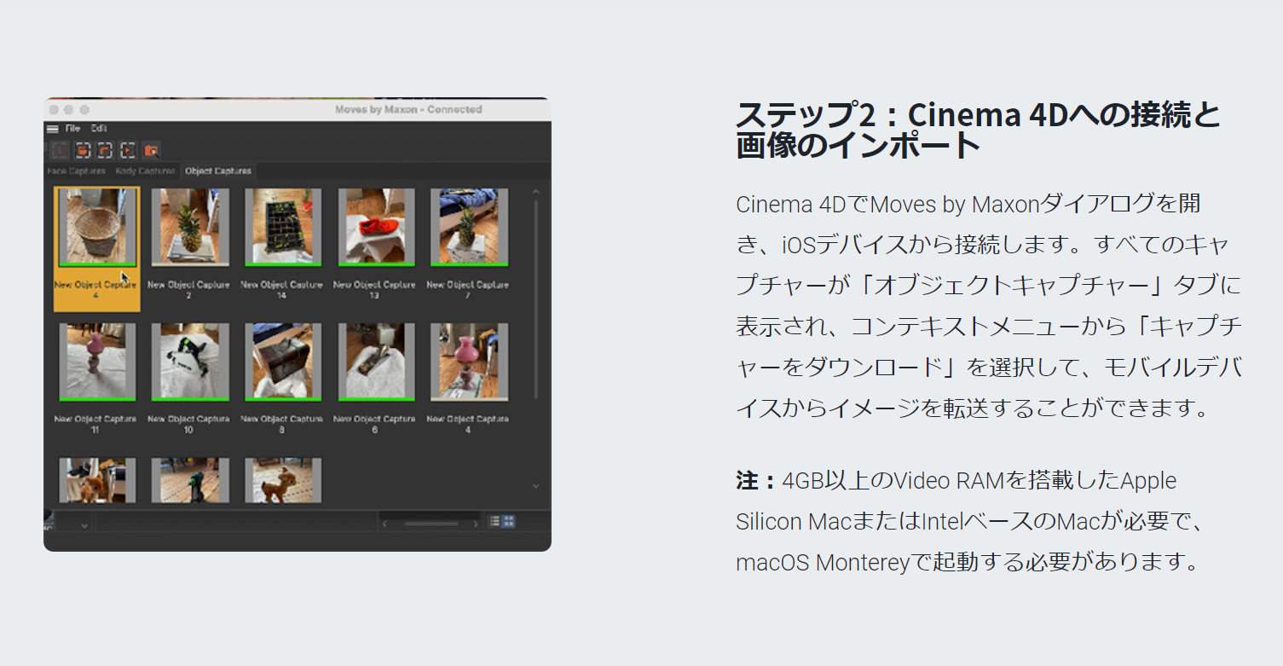This screenshot has height=666, width=1283.
Task: Click the greyed-out first toolbar icon
Action: [x=60, y=151]
